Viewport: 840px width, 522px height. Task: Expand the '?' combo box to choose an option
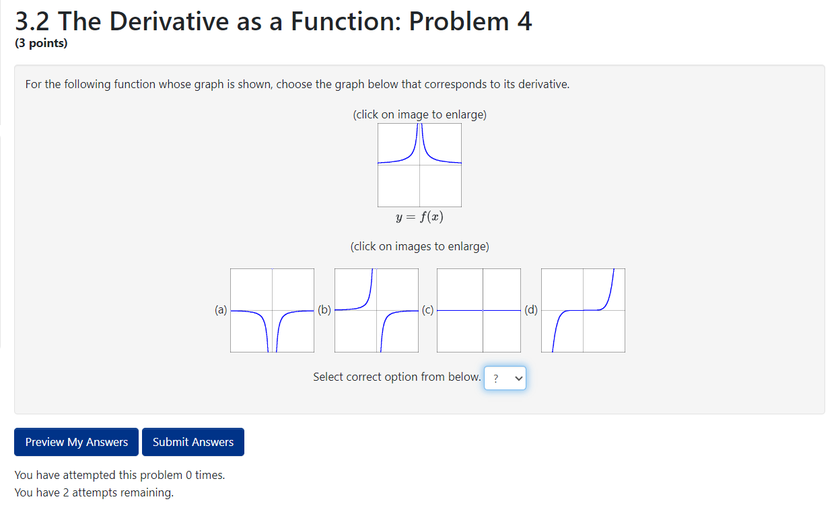pos(505,377)
